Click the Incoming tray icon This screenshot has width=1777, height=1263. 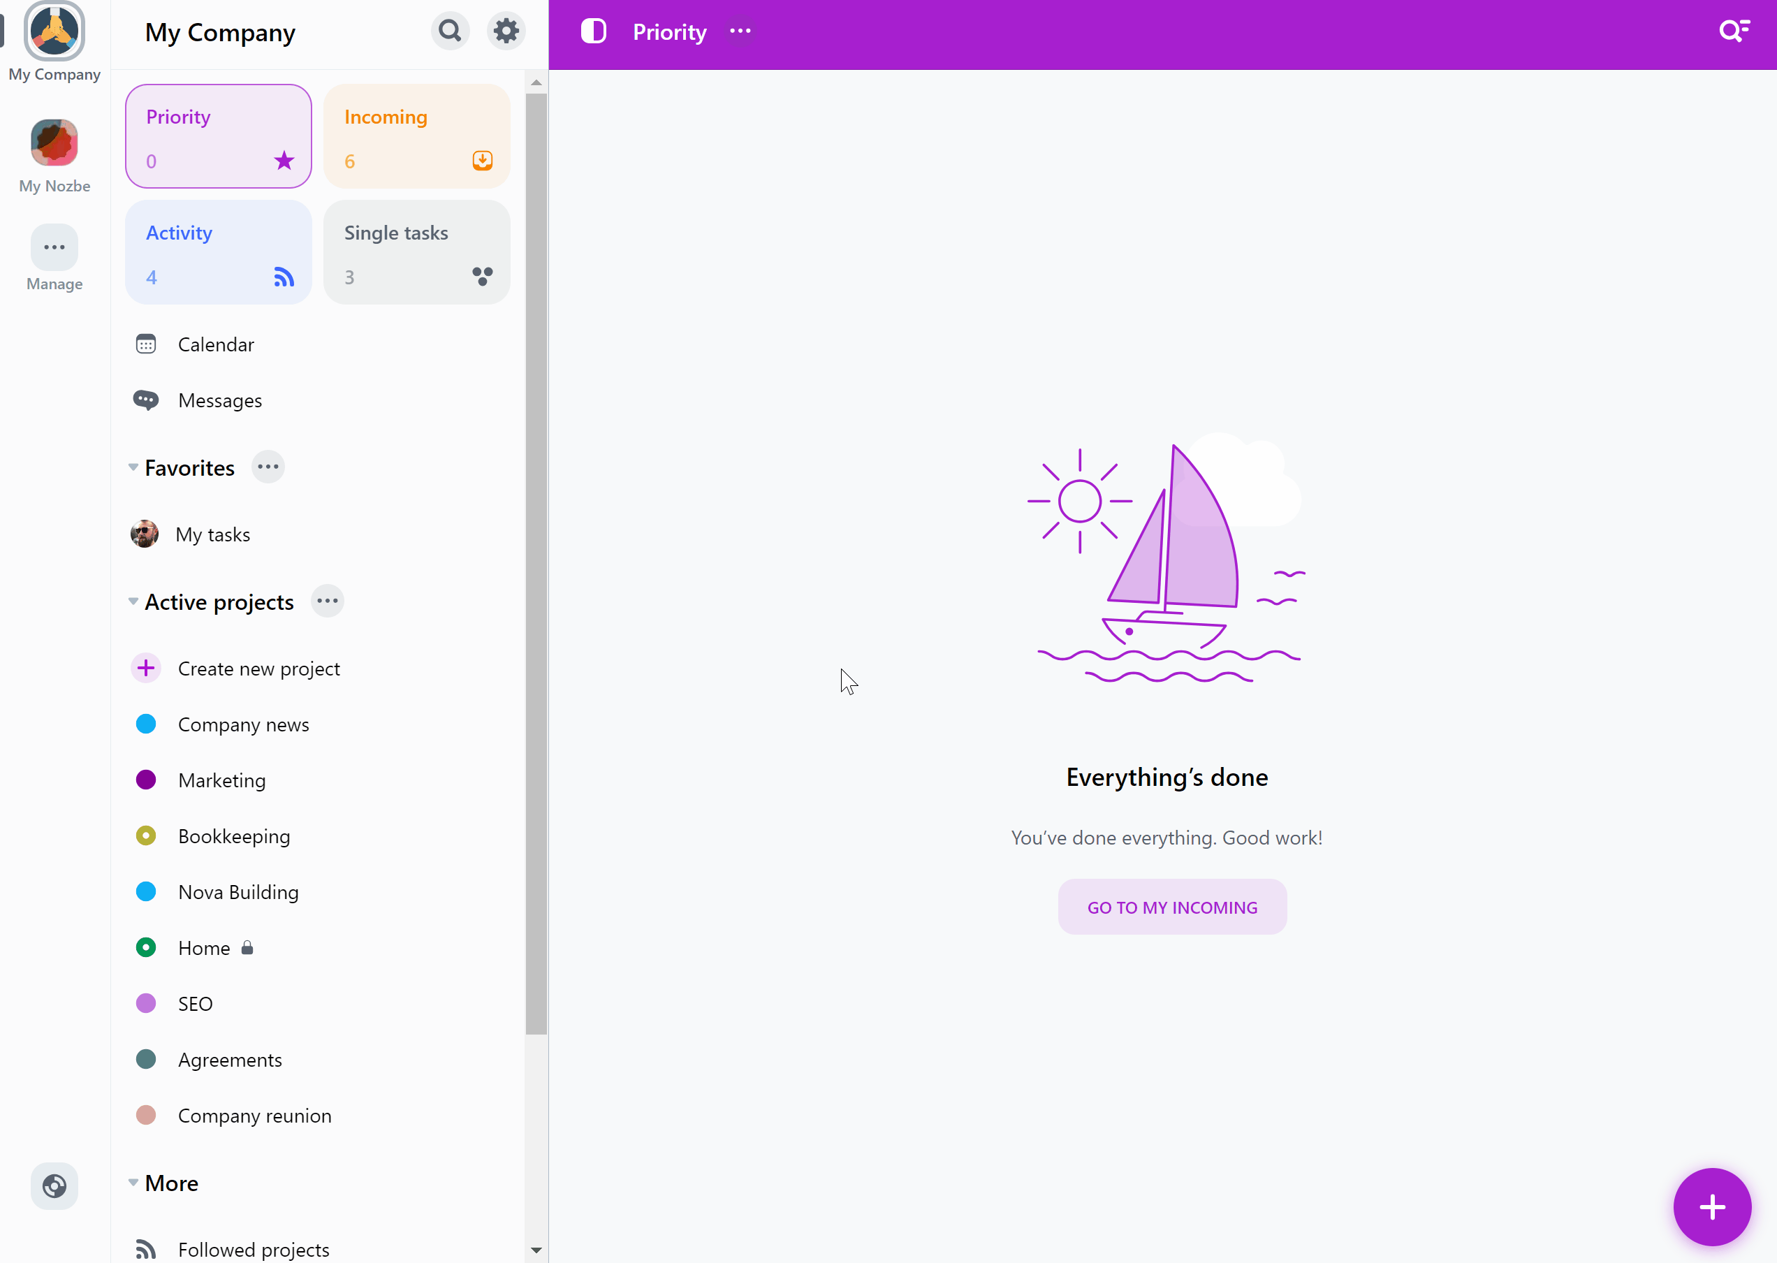tap(483, 161)
